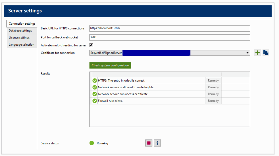The image size is (279, 156).
Task: Click green check icon for certificate access row
Action: pyautogui.click(x=95, y=94)
